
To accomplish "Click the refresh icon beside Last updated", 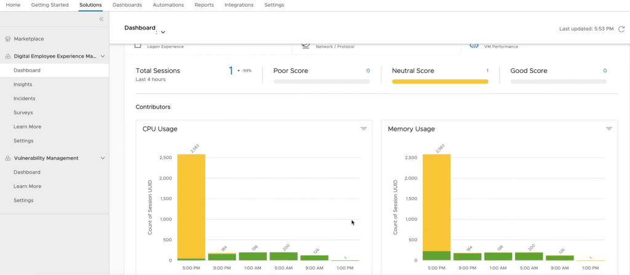I will click(621, 29).
